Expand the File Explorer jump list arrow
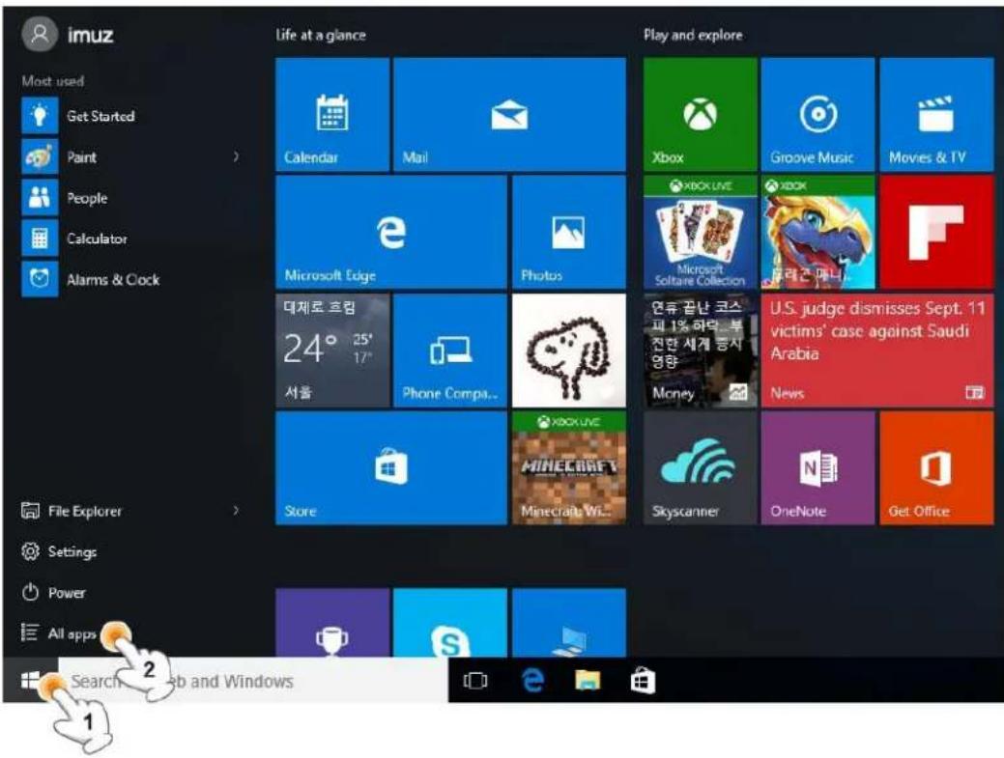Viewport: 1004px width, 758px height. tap(237, 511)
